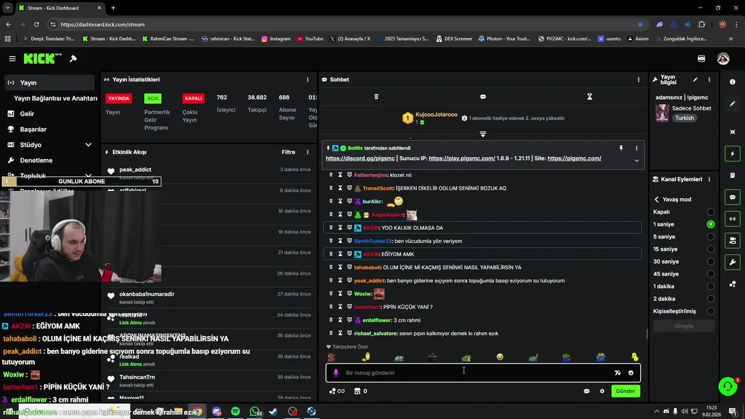Image resolution: width=745 pixels, height=419 pixels.
Task: Click the wrench icon in right sidebar
Action: pos(732,262)
